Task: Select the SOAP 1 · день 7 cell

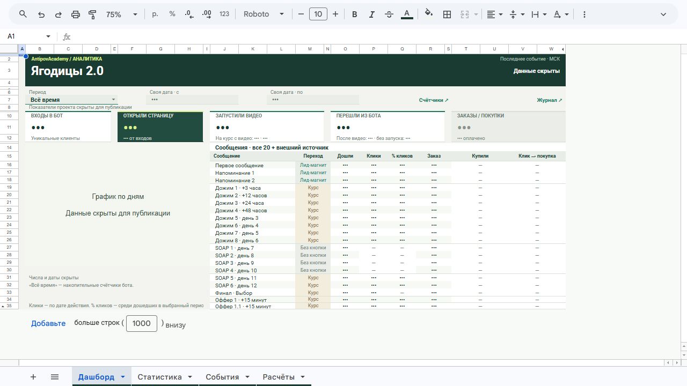Action: (252, 248)
